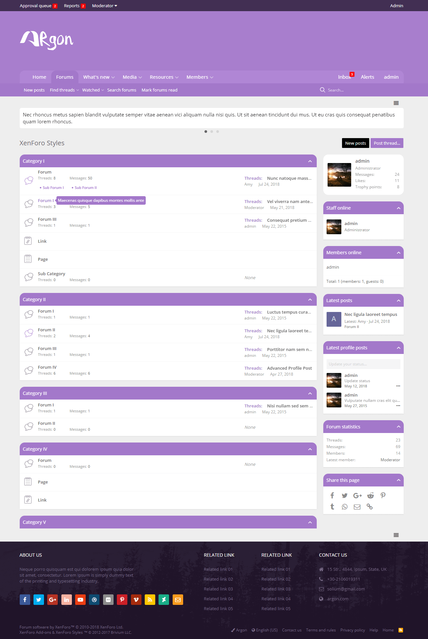428x639 pixels.
Task: Switch to the Home tab
Action: coord(39,77)
